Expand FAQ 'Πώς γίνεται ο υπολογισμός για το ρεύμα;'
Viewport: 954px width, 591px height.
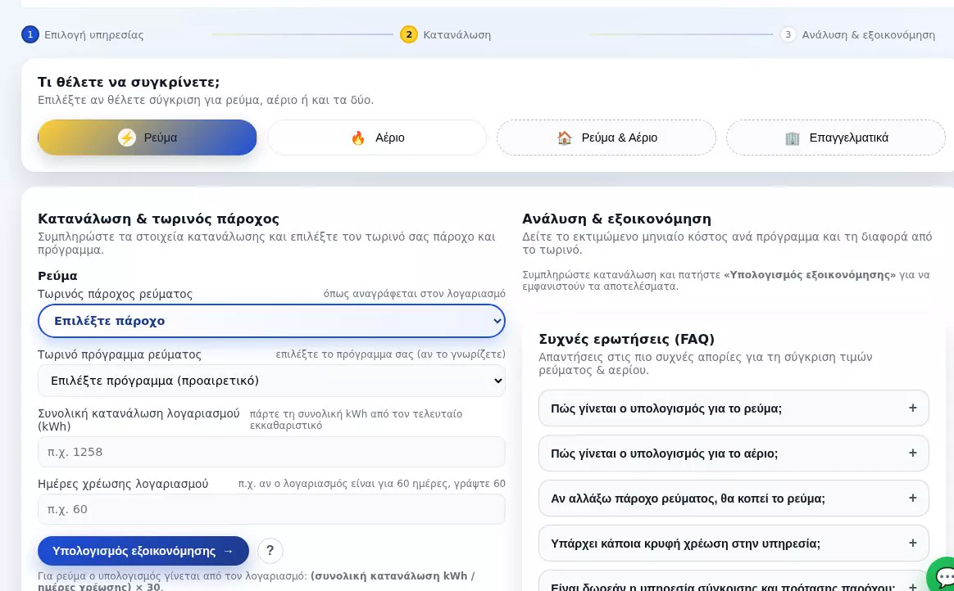(x=734, y=408)
